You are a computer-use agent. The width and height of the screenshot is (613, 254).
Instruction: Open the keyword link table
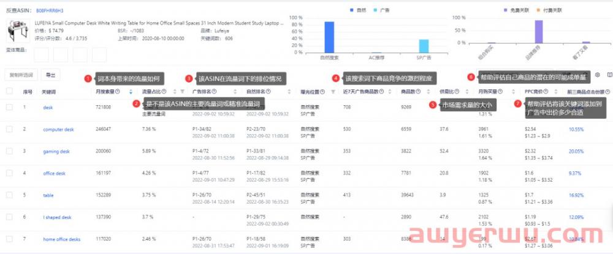point(48,195)
